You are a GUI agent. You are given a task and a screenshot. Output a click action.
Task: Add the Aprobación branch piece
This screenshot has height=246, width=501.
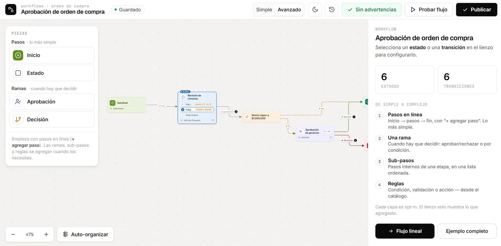(x=52, y=102)
